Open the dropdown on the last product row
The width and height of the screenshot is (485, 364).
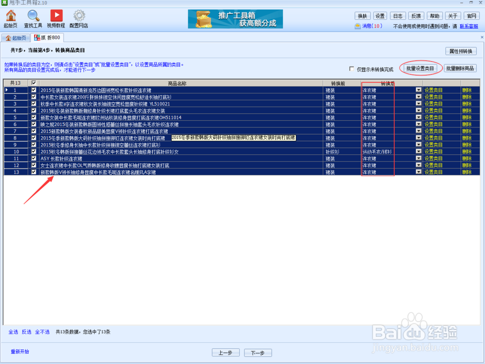[418, 172]
